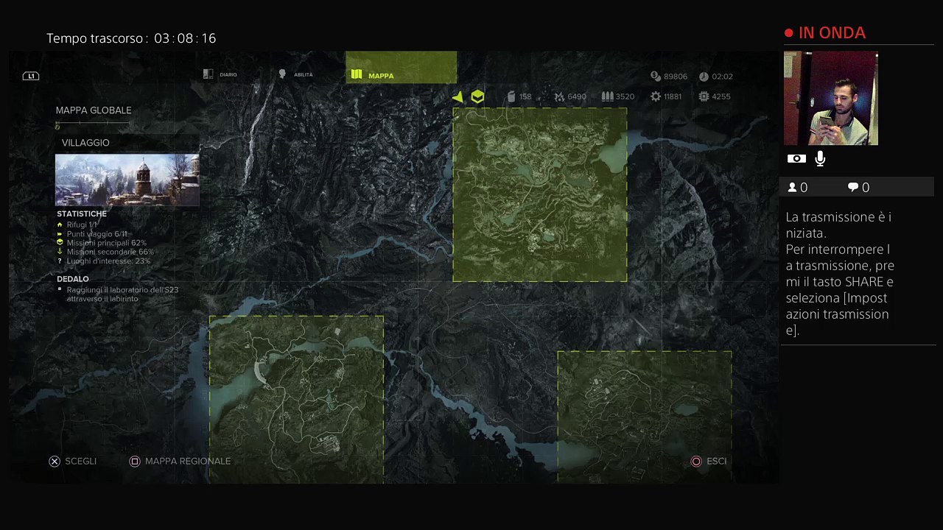This screenshot has width=943, height=530.
Task: Click the question mark icon beside Luoghi d'interesse
Action: pyautogui.click(x=60, y=261)
